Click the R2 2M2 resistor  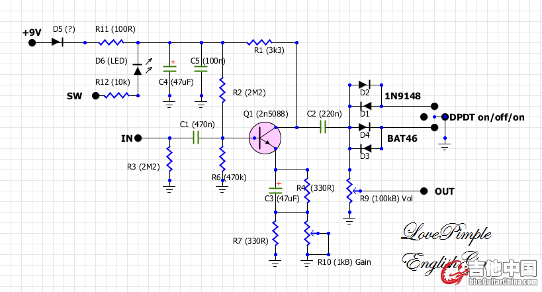[x=222, y=90]
